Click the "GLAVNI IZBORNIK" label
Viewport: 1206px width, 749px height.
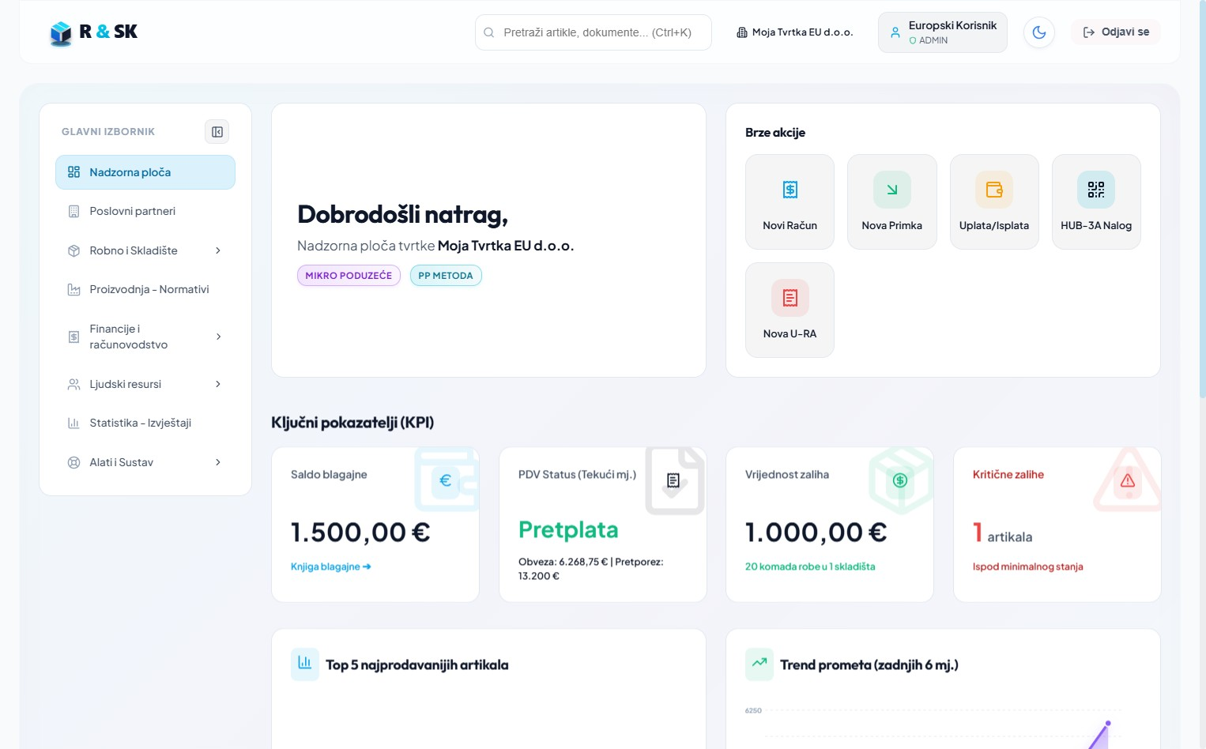[x=108, y=132]
